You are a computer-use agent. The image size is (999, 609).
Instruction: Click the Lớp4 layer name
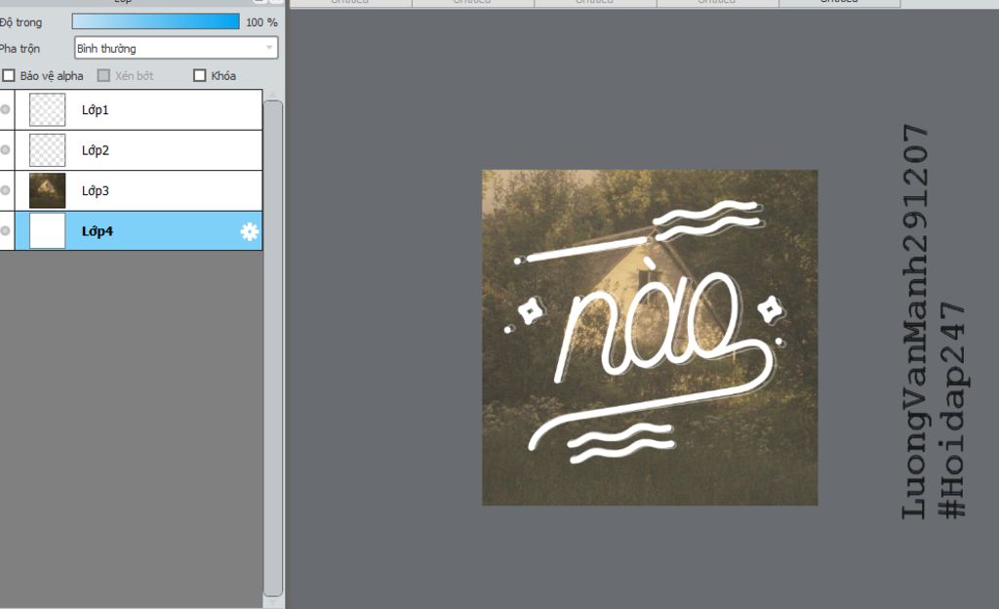[x=97, y=231]
